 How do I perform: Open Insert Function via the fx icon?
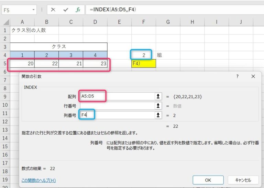(x=78, y=10)
